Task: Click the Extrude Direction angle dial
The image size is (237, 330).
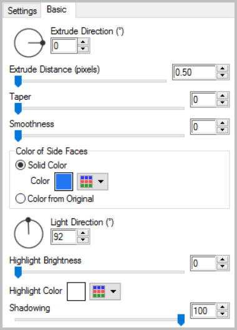Action: [29, 42]
